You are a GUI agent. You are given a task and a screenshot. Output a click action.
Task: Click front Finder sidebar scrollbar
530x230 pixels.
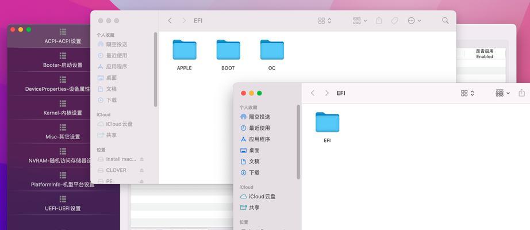click(298, 142)
